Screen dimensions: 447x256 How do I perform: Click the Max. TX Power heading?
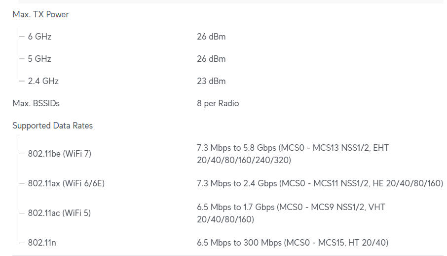40,14
